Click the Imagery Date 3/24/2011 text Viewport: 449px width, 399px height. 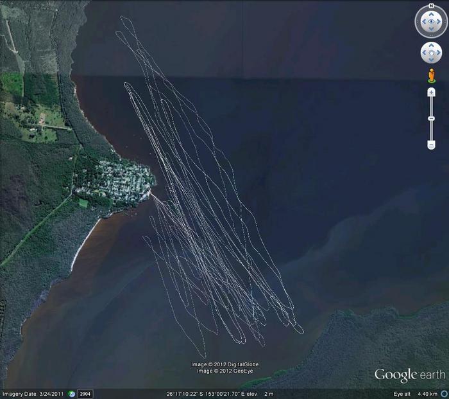coord(33,394)
